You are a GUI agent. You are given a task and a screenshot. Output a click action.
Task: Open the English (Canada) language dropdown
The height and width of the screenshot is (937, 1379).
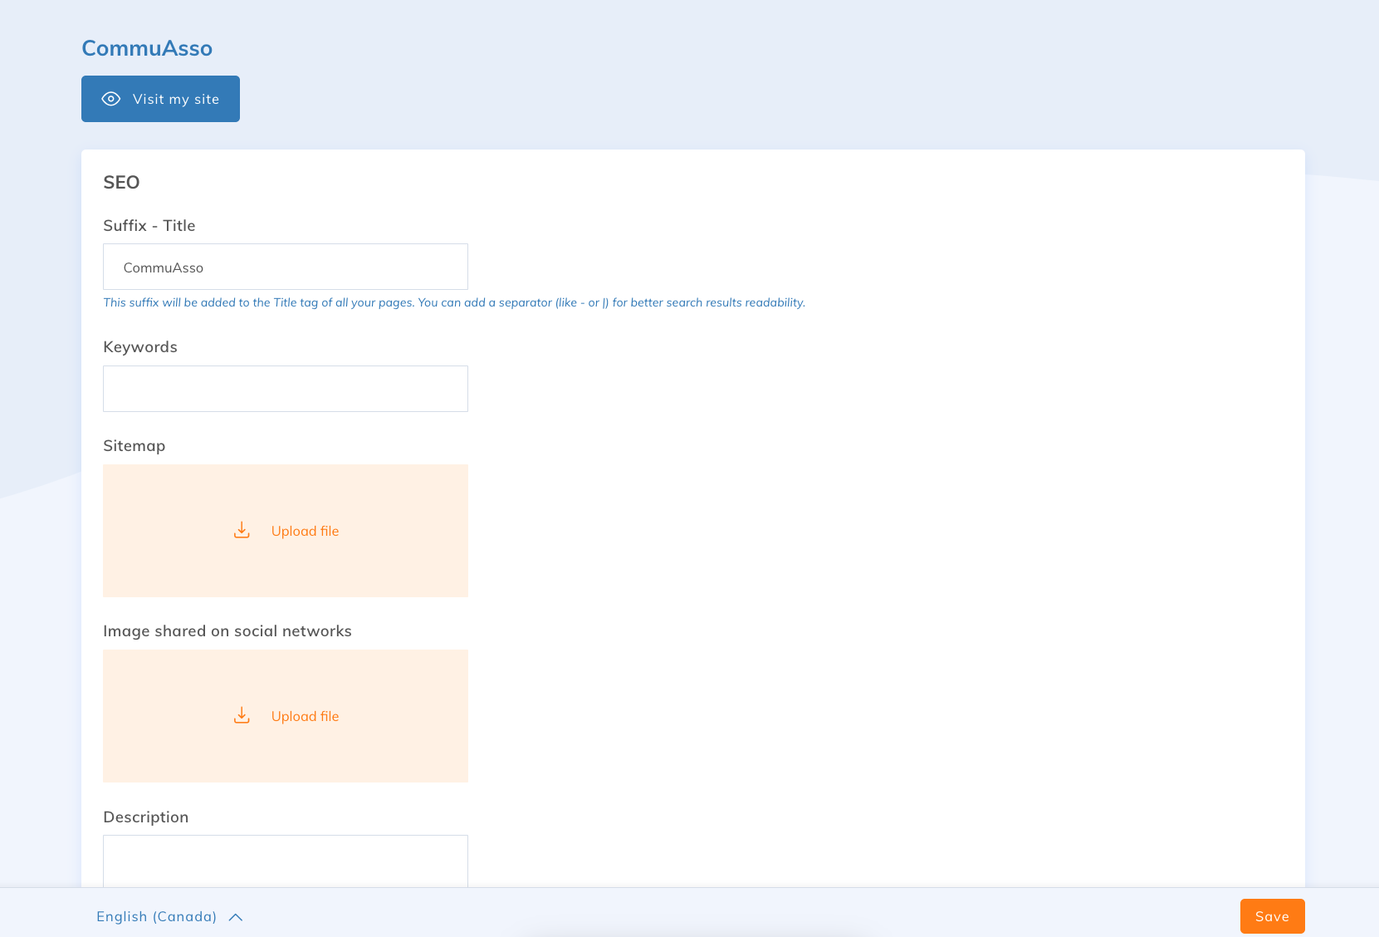(156, 917)
